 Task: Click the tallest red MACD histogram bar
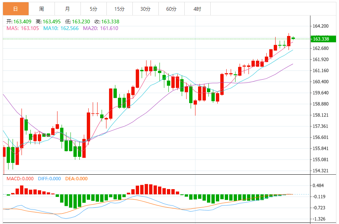click(147, 189)
